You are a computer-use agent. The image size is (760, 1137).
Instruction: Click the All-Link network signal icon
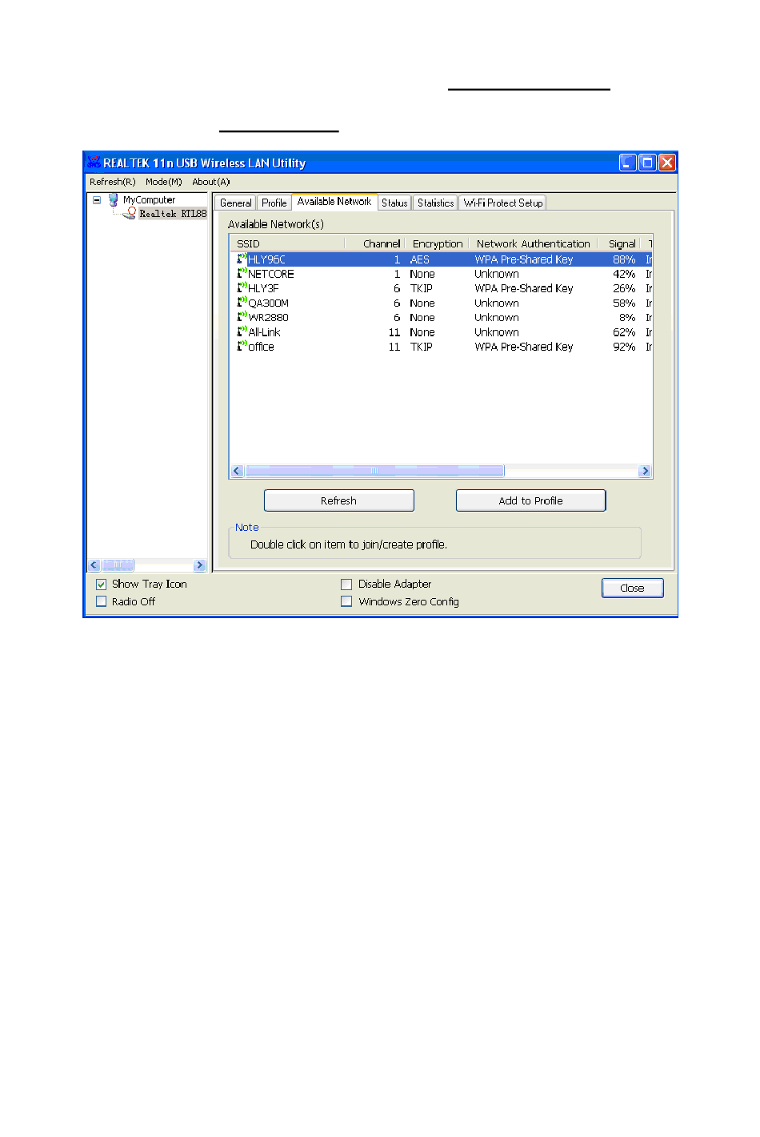click(x=242, y=331)
